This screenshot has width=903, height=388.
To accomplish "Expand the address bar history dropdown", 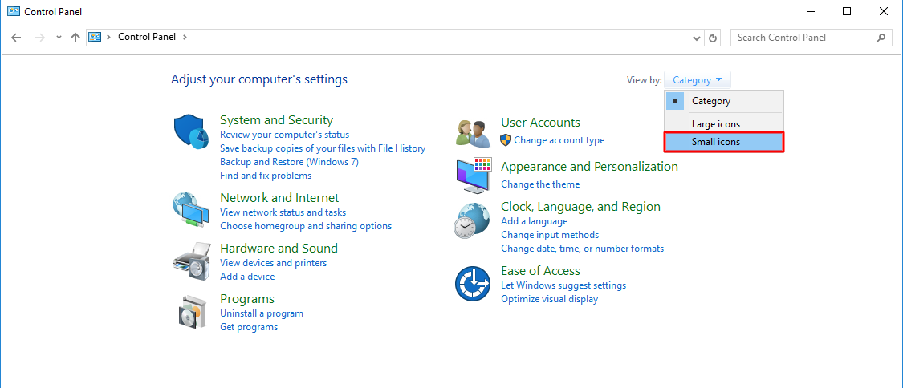I will click(x=697, y=38).
